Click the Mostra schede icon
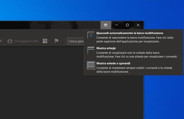 point(91,50)
